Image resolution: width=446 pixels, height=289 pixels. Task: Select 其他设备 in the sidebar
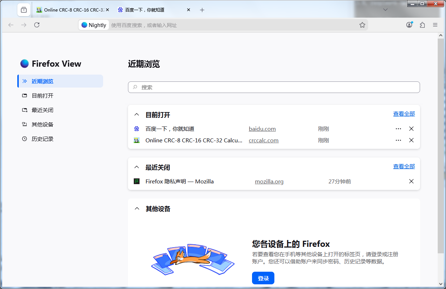coord(42,124)
